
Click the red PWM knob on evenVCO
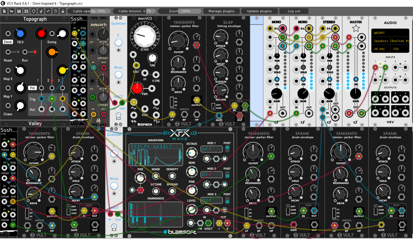[x=137, y=89]
